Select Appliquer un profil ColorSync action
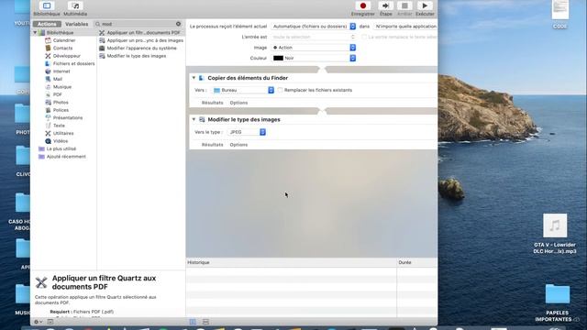The image size is (587, 330). coord(145,40)
